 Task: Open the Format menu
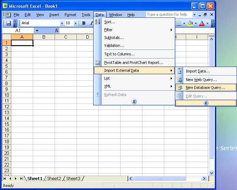point(70,15)
